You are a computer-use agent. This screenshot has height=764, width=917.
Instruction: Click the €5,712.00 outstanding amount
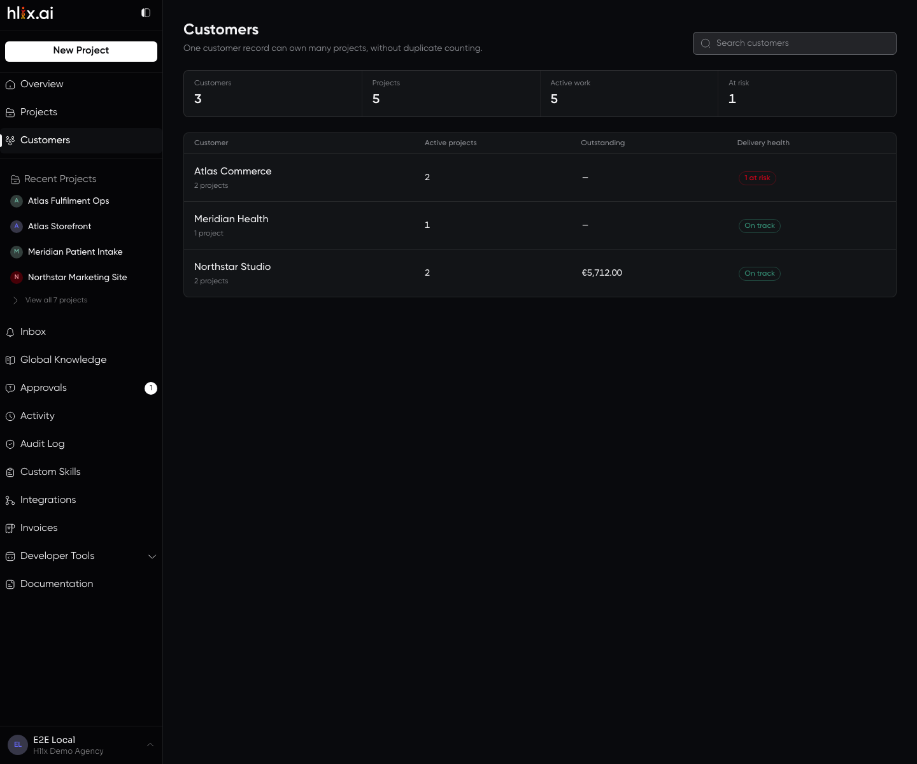[602, 273]
